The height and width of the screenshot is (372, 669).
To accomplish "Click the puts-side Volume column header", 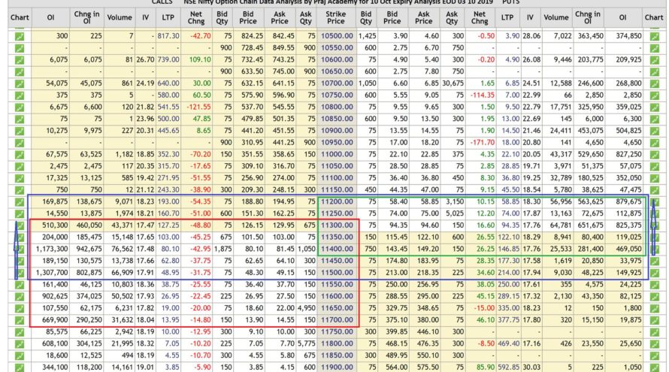I will (x=556, y=17).
